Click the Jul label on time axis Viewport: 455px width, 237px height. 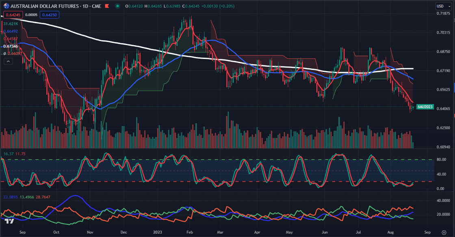(x=358, y=233)
